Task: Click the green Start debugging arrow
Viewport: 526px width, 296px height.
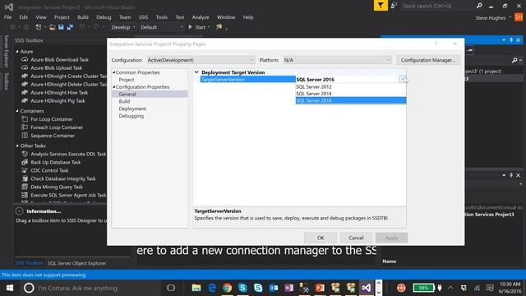Action: tap(190, 27)
